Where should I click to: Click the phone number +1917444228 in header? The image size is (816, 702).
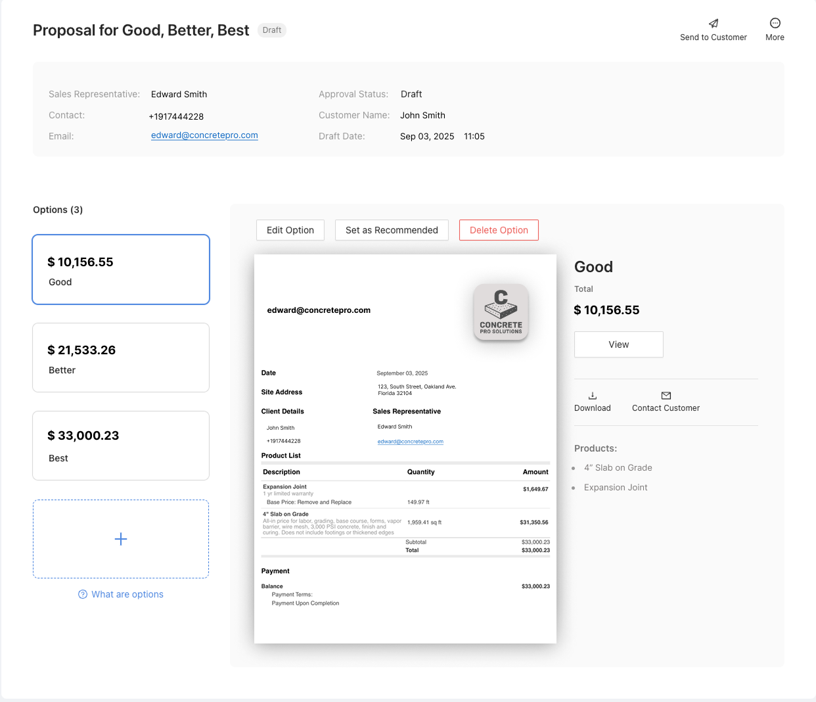(176, 116)
